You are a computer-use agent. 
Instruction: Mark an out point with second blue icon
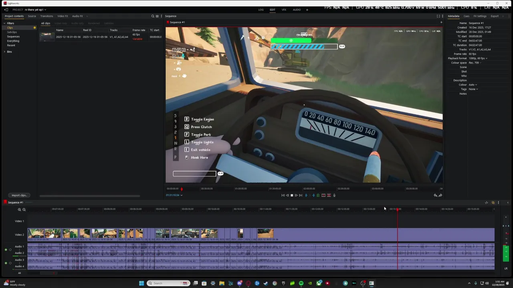(313, 195)
